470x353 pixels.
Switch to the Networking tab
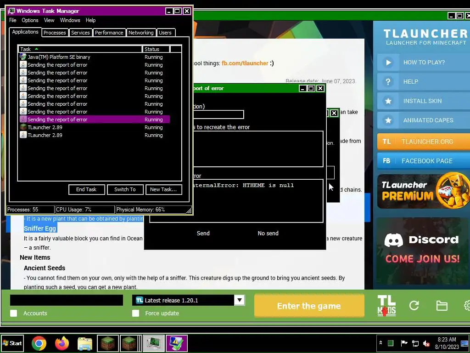pos(141,33)
